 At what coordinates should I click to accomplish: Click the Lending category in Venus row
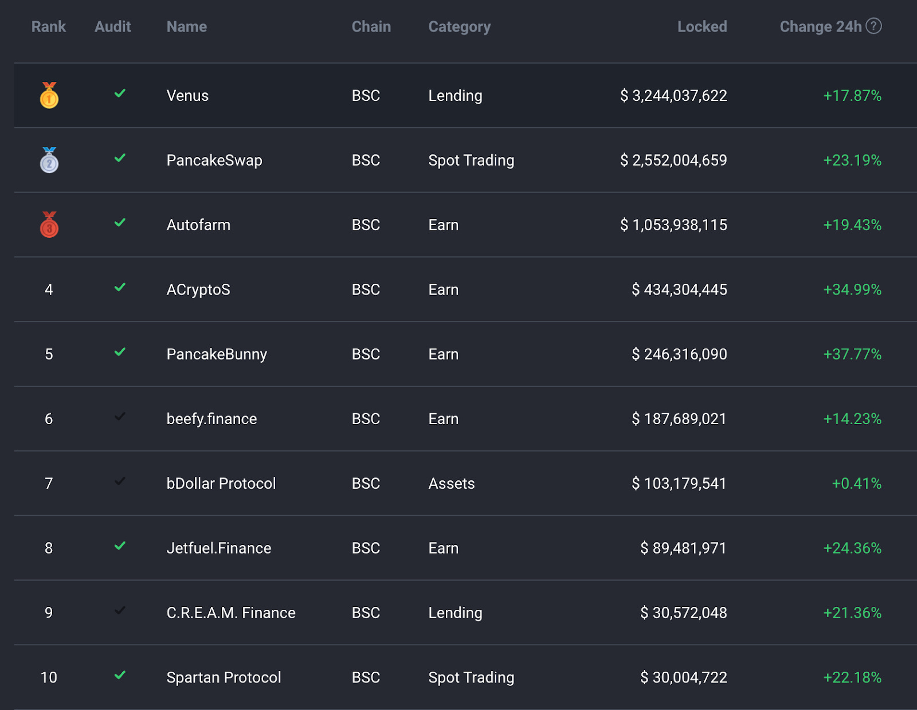pos(456,96)
